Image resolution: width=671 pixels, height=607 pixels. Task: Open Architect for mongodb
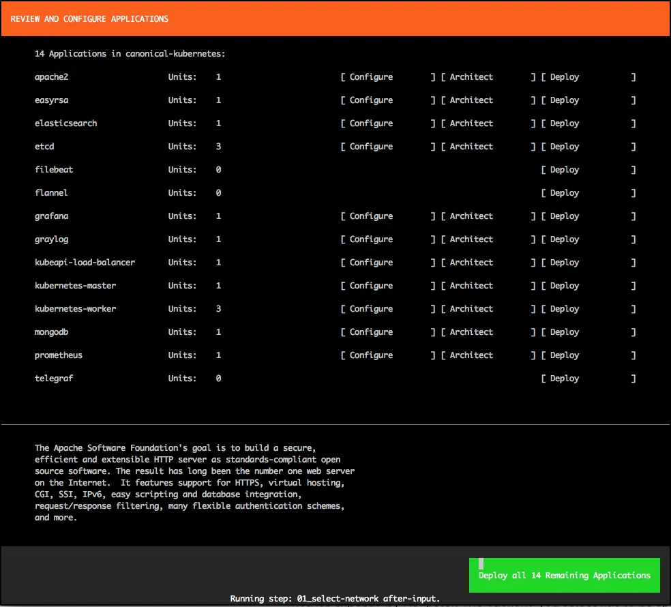coord(471,332)
